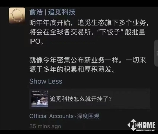The width and height of the screenshot is (158, 134).
Task: Click the three dots on the side handle
Action: tap(157, 53)
